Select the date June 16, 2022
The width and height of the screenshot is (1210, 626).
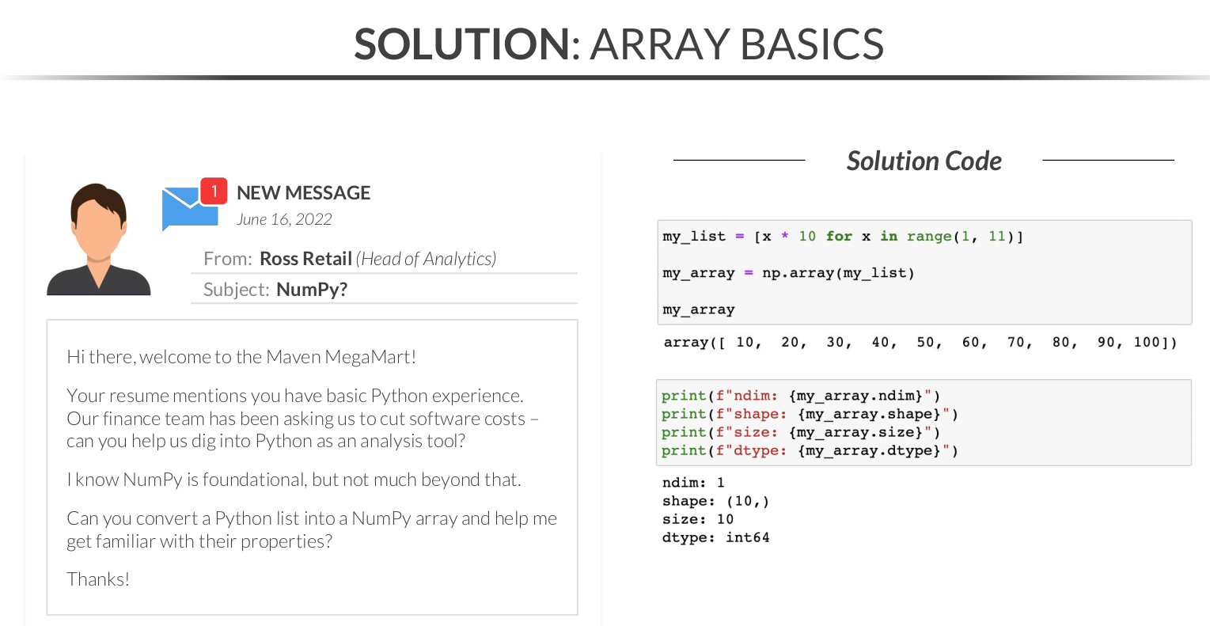(284, 220)
